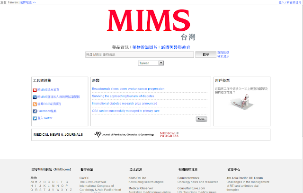Open the Taiwan country dropdown below search
Viewport: 303px width, 193px height.
coord(151,63)
